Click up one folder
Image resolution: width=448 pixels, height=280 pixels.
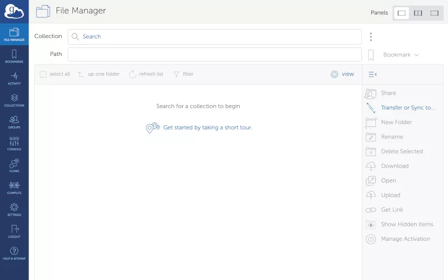pos(99,74)
